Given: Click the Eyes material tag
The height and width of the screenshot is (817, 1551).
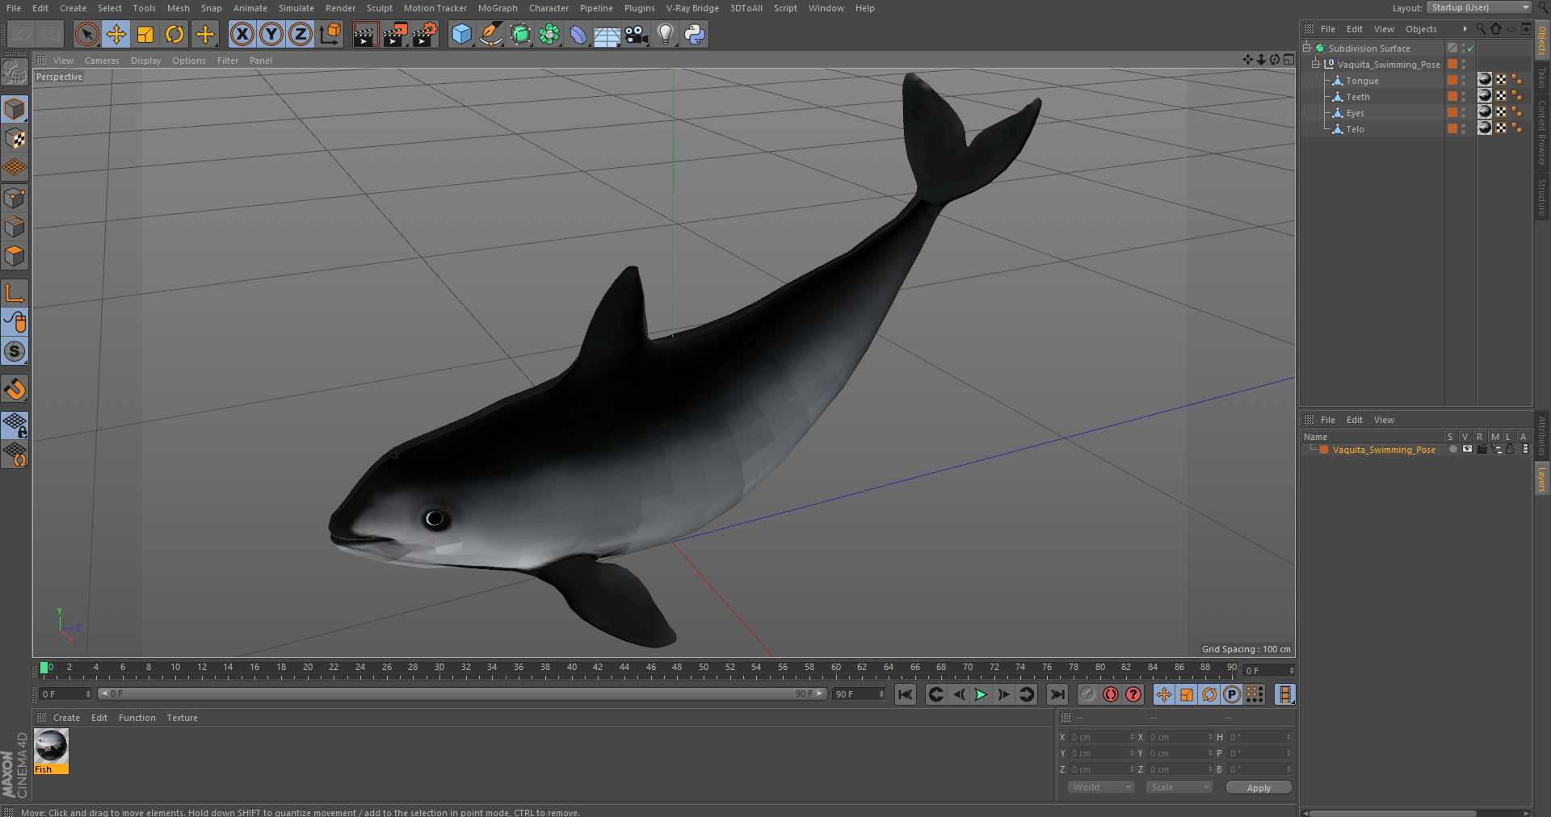Looking at the screenshot, I should tap(1485, 111).
